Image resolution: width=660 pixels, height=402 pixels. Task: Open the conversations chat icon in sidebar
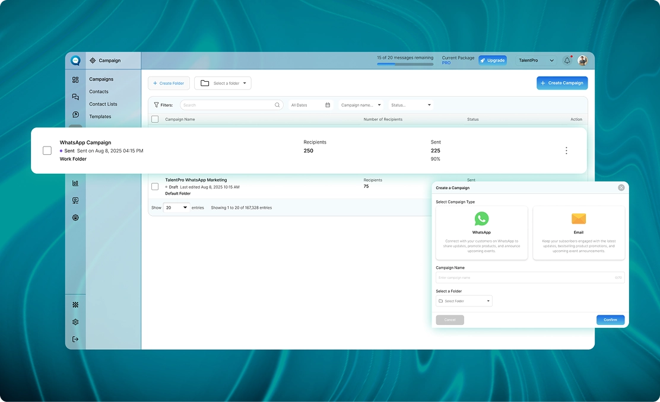(75, 97)
